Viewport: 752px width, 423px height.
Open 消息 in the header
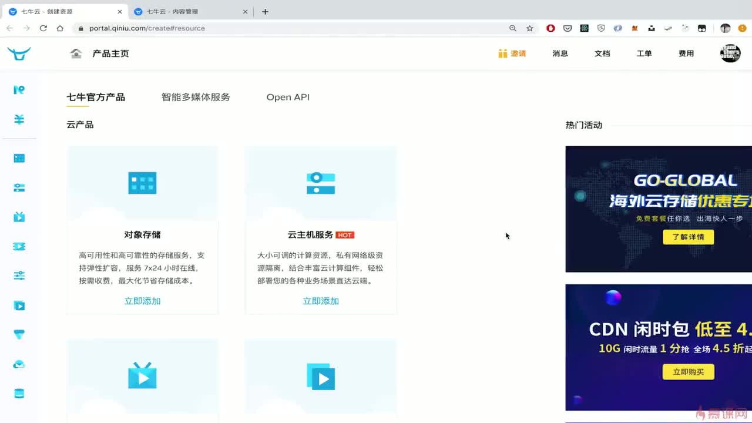point(560,53)
